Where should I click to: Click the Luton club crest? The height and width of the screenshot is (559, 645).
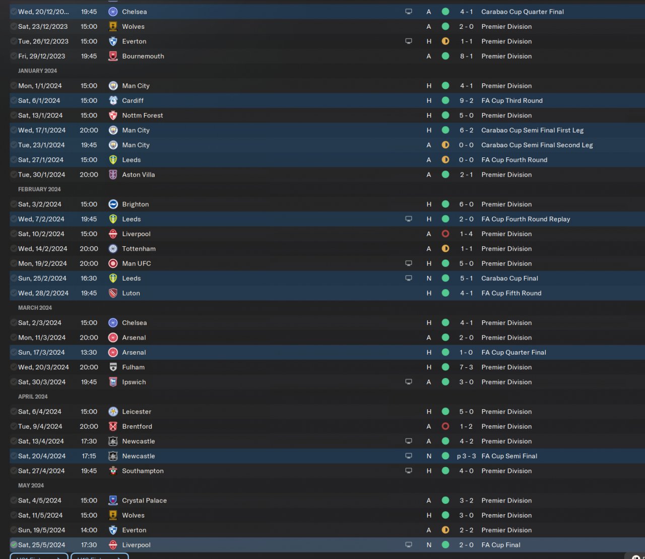click(x=113, y=293)
